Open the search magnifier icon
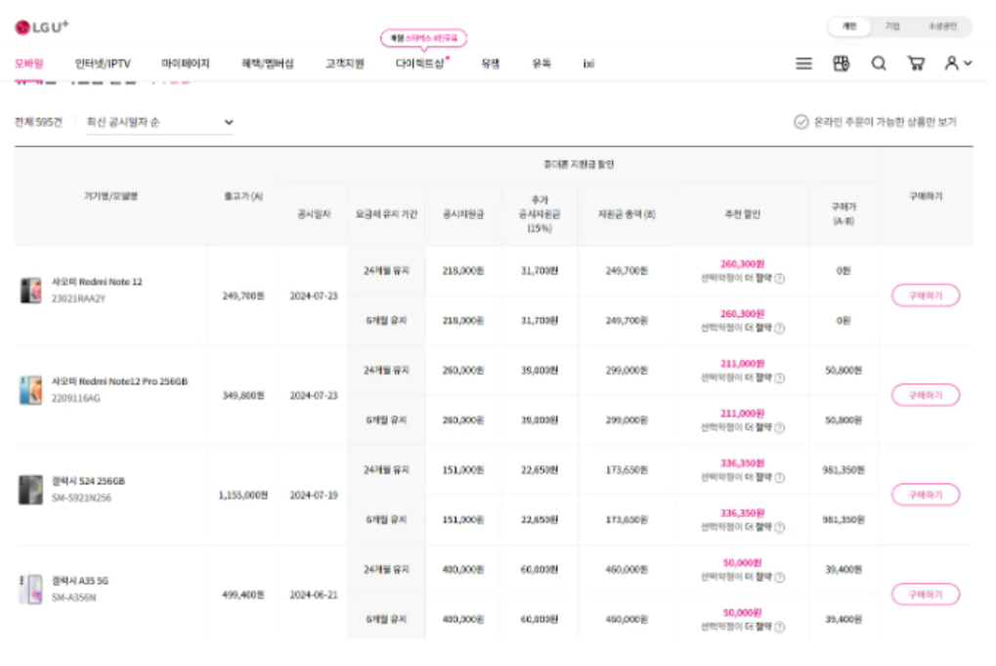The image size is (996, 666). (879, 64)
